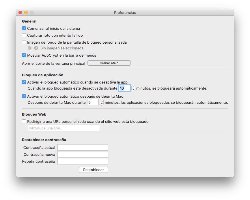Toggle auto-lock after leaving your Mac
The image size is (250, 200).
(24, 96)
